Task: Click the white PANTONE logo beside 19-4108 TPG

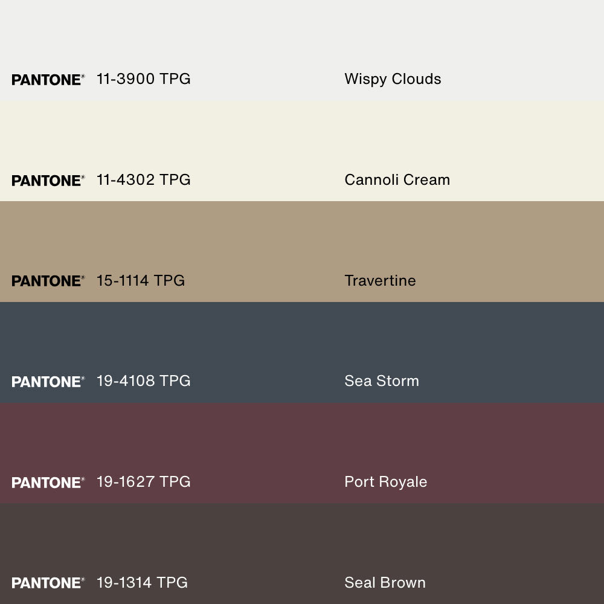Action: click(x=48, y=382)
